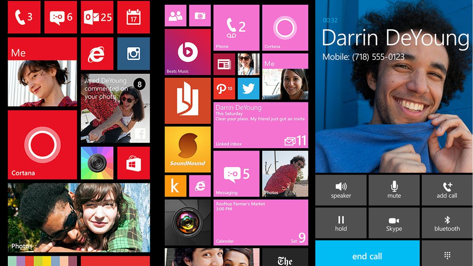
Task: Open the dark red news tile
Action: (x=224, y=64)
